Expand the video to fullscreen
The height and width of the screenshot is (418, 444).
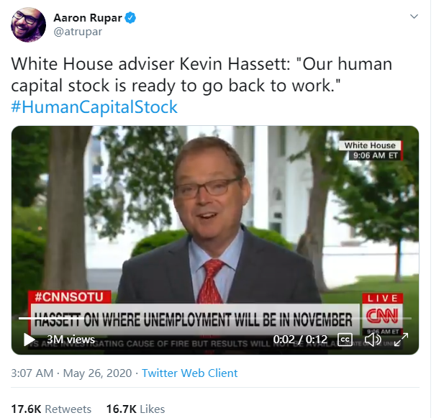point(402,340)
